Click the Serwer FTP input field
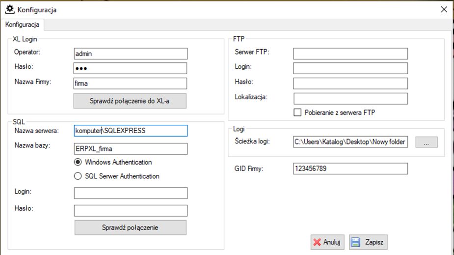The height and width of the screenshot is (255, 454). 350,54
